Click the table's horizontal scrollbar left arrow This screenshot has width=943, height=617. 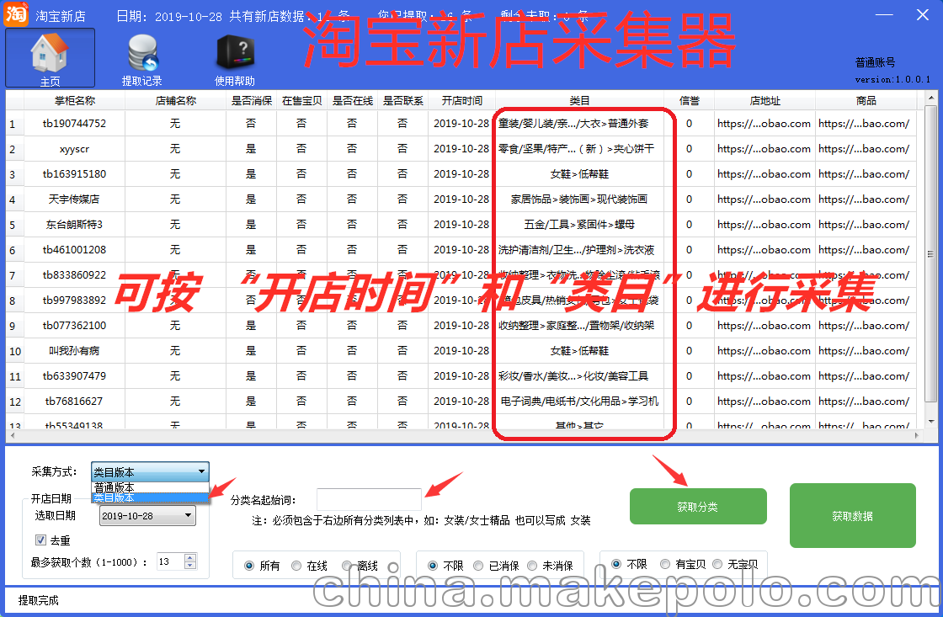point(12,435)
